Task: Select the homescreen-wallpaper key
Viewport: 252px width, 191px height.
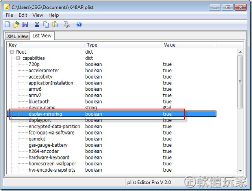Action: (x=52, y=164)
